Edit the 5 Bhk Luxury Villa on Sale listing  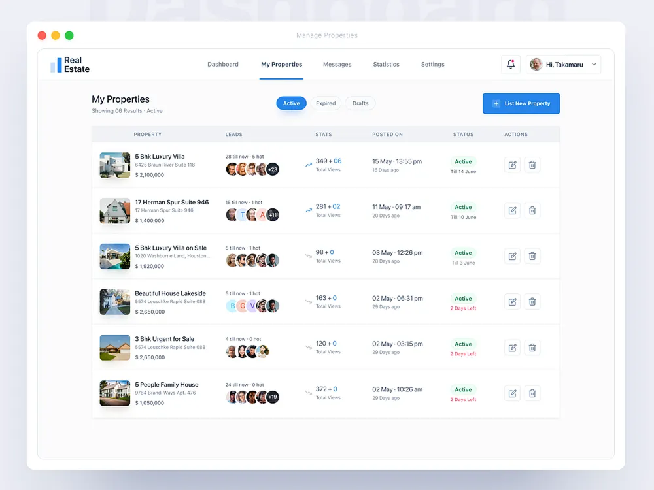513,256
